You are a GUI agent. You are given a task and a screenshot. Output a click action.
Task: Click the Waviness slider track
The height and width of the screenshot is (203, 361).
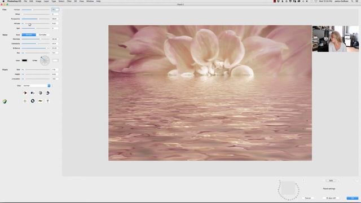tap(36, 39)
